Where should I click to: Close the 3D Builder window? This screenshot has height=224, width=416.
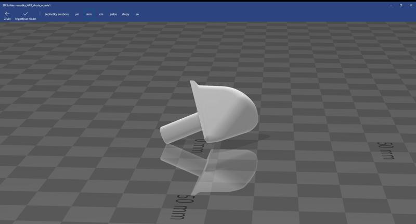(x=411, y=5)
